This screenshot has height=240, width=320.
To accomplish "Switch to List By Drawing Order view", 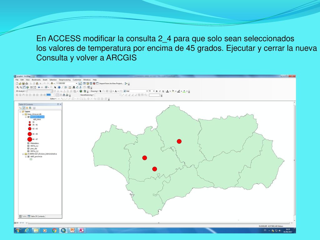I will (20, 108).
